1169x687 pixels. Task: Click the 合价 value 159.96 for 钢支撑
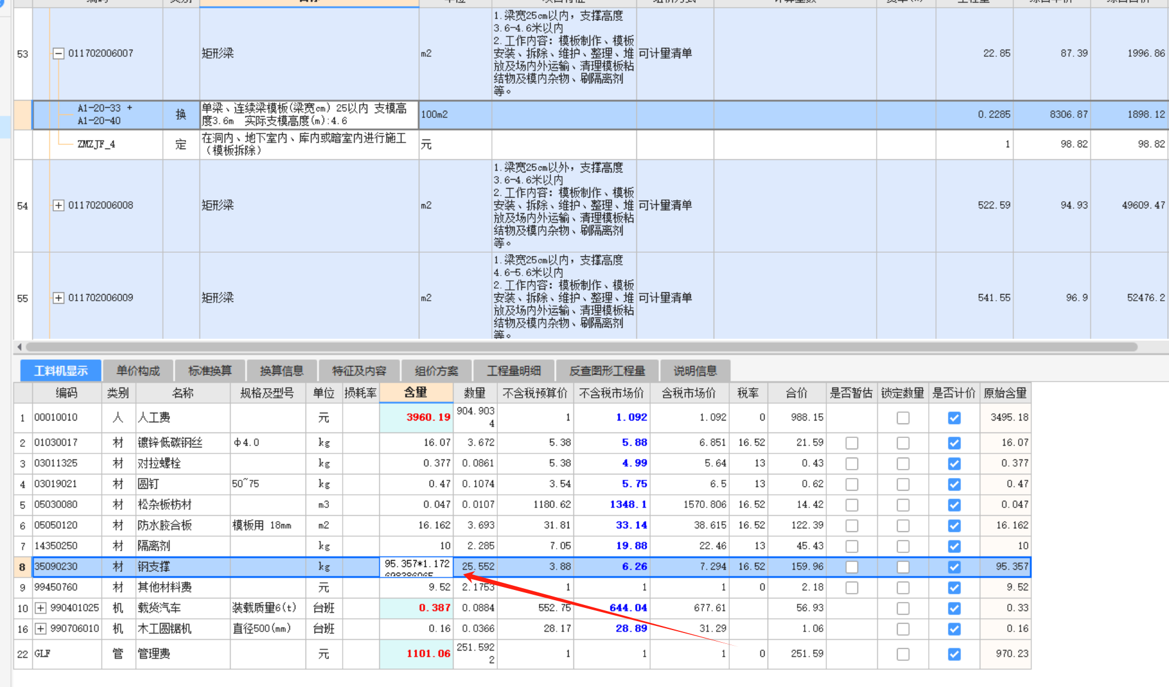click(x=806, y=566)
